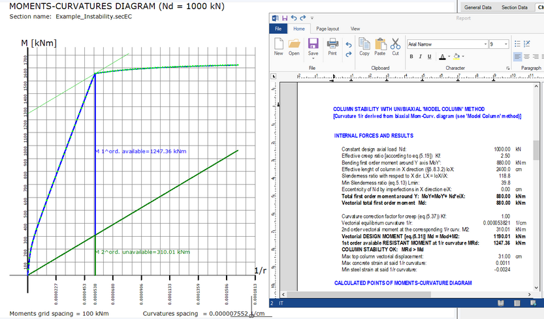Click the 'INTERNAL FORCES AND RESULTS' heading
This screenshot has height=319, width=544.
tap(374, 136)
